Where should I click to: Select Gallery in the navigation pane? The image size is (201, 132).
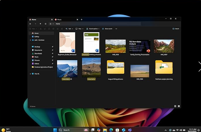(x=36, y=37)
